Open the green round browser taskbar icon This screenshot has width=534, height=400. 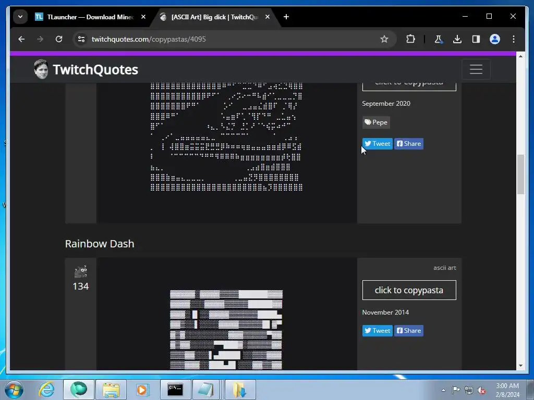coord(79,389)
